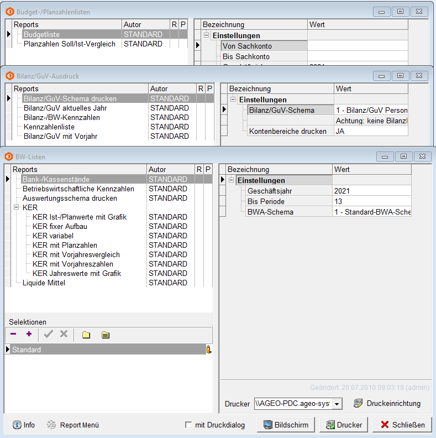This screenshot has width=436, height=438.
Task: Select KER mit Planzahlen report
Action: click(65, 245)
